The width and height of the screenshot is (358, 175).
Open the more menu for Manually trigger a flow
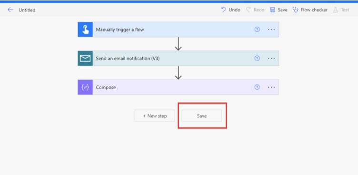coord(271,30)
